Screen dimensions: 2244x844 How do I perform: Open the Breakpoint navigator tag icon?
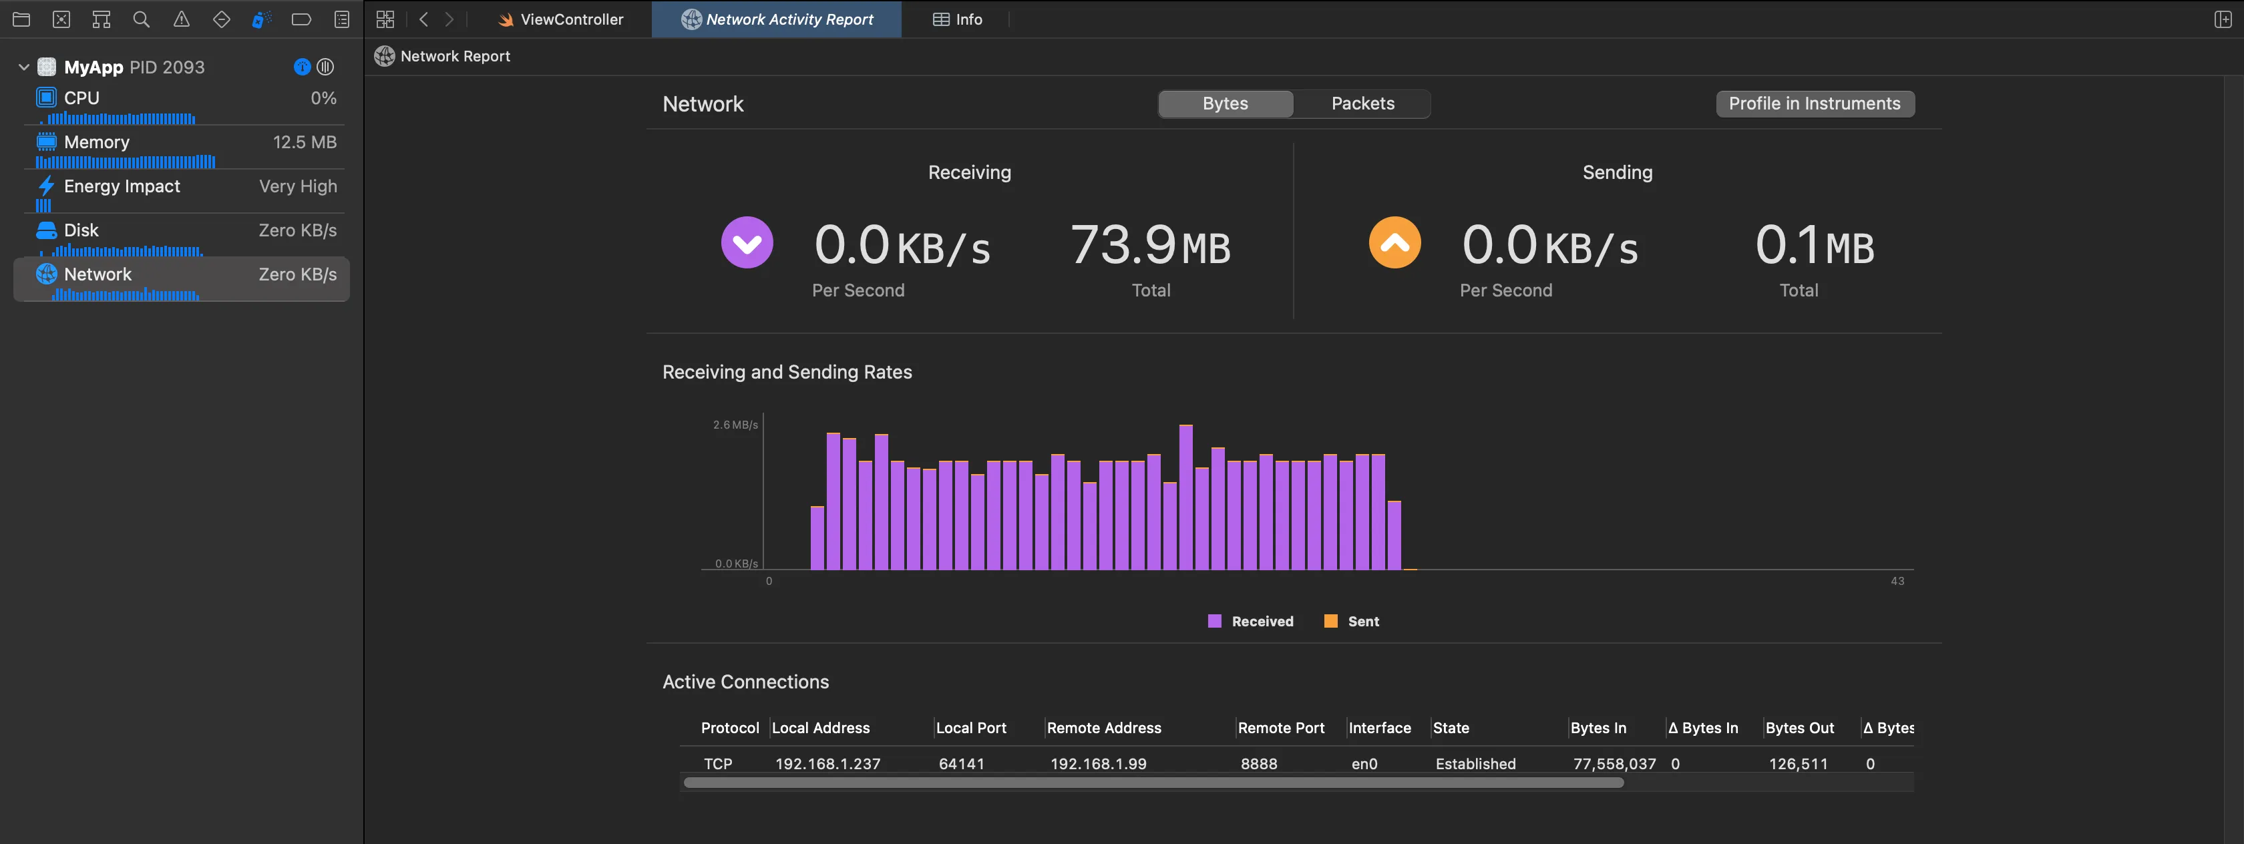[x=301, y=19]
